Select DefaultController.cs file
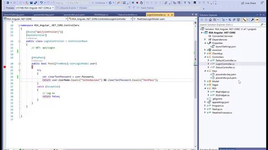 226,60
